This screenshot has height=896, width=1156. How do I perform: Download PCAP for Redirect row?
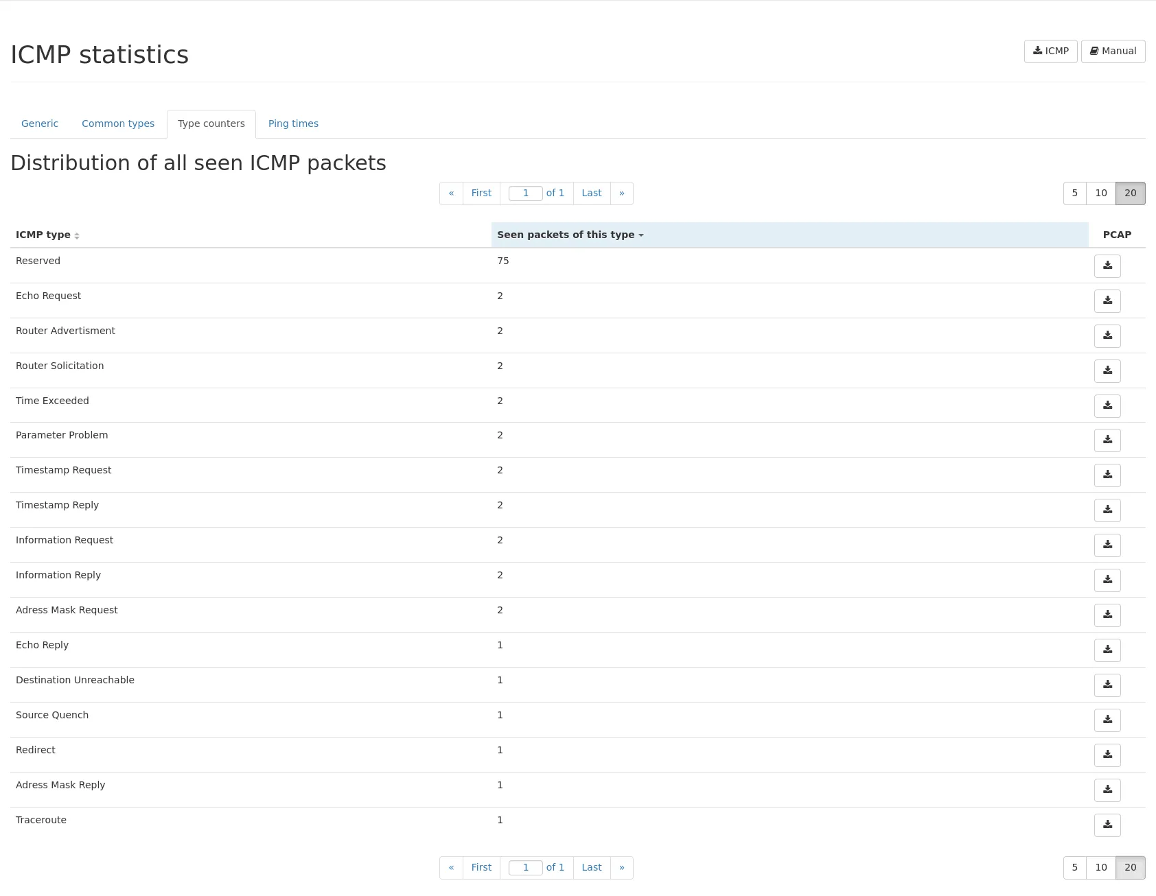point(1107,755)
